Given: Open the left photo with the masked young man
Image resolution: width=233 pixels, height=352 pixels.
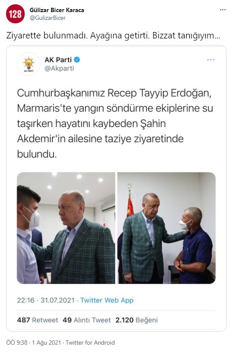Looking at the screenshot, I should (x=66, y=228).
